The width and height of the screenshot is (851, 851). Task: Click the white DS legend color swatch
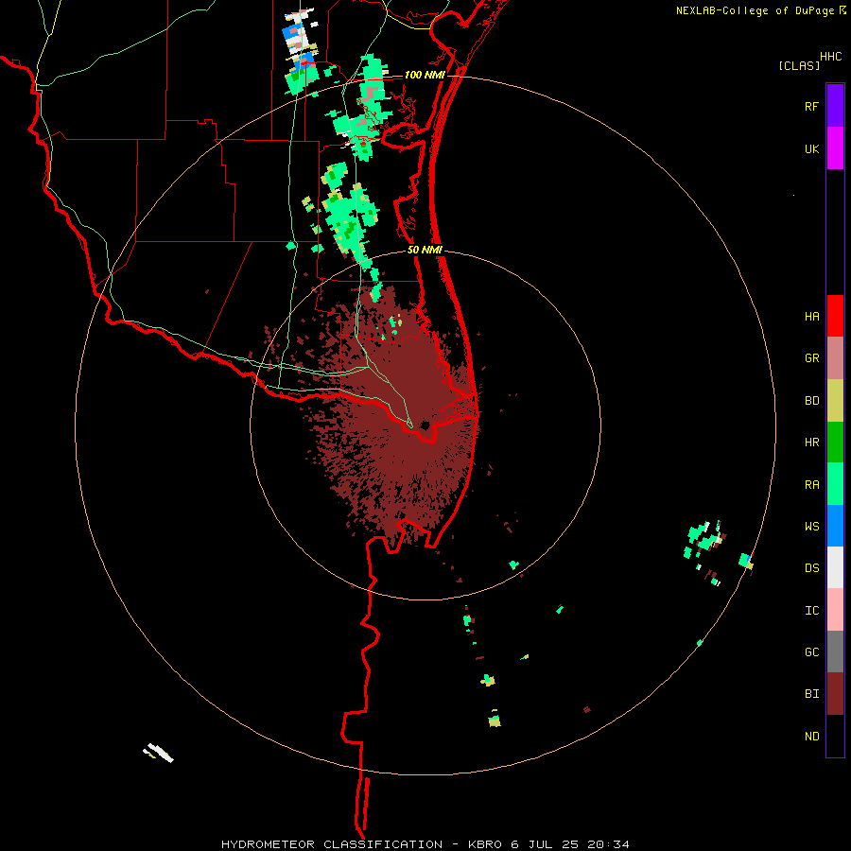click(835, 567)
